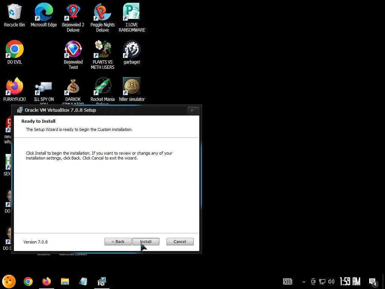Screen dimensions: 385x289
Task: Open the news widget tray icon
Action: click(x=288, y=281)
